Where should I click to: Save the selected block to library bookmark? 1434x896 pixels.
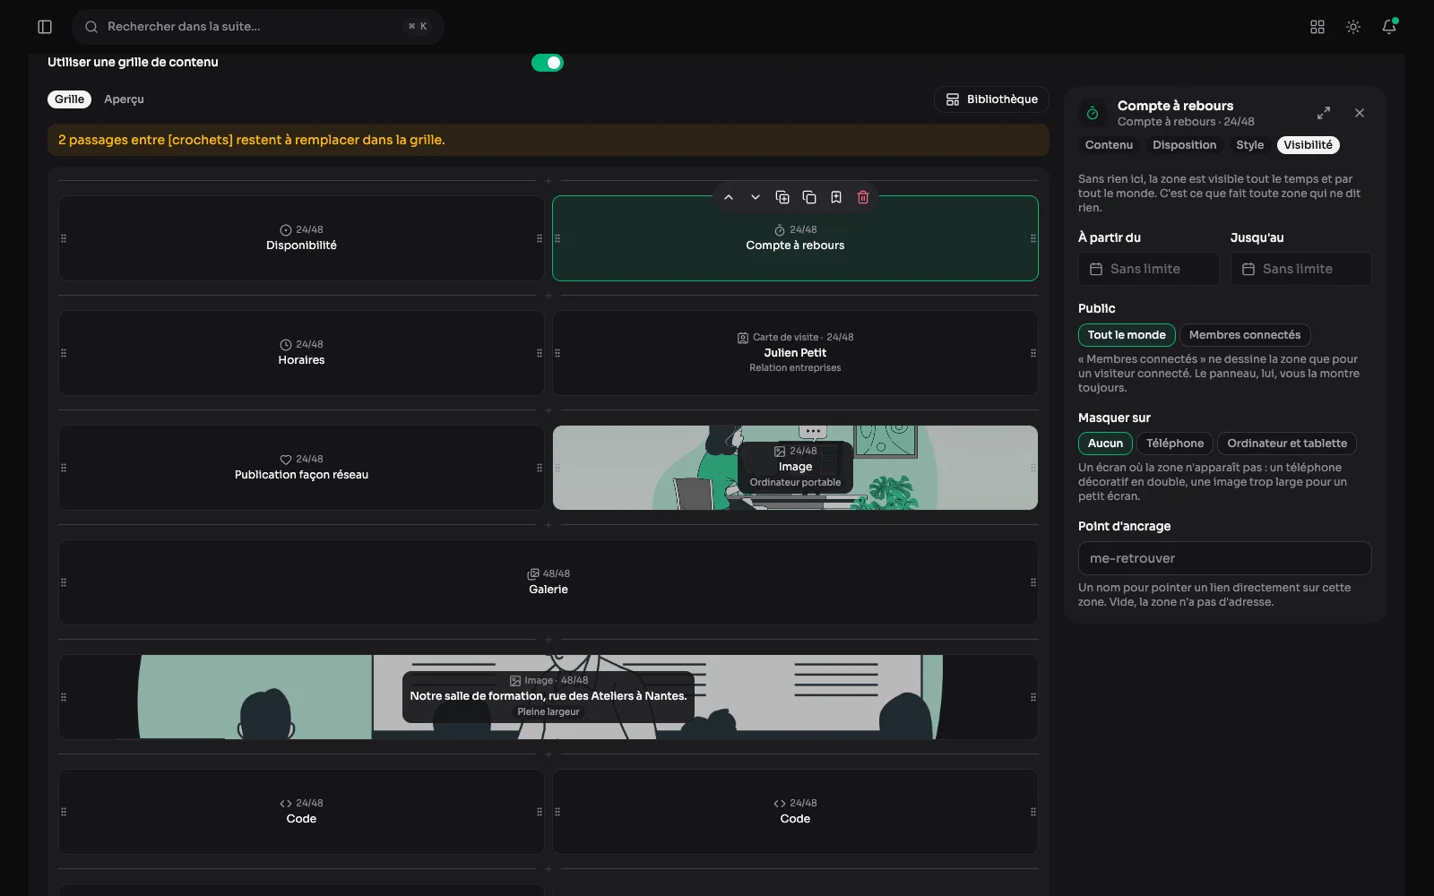(836, 197)
